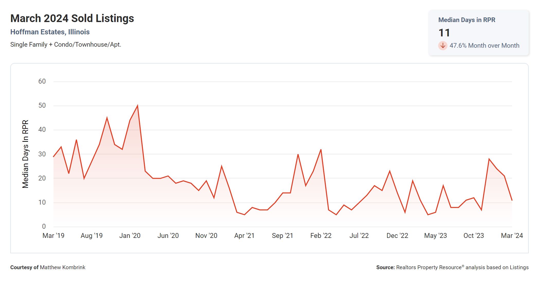Click the Median Days in RPR card title
This screenshot has width=539, height=282.
click(x=466, y=20)
